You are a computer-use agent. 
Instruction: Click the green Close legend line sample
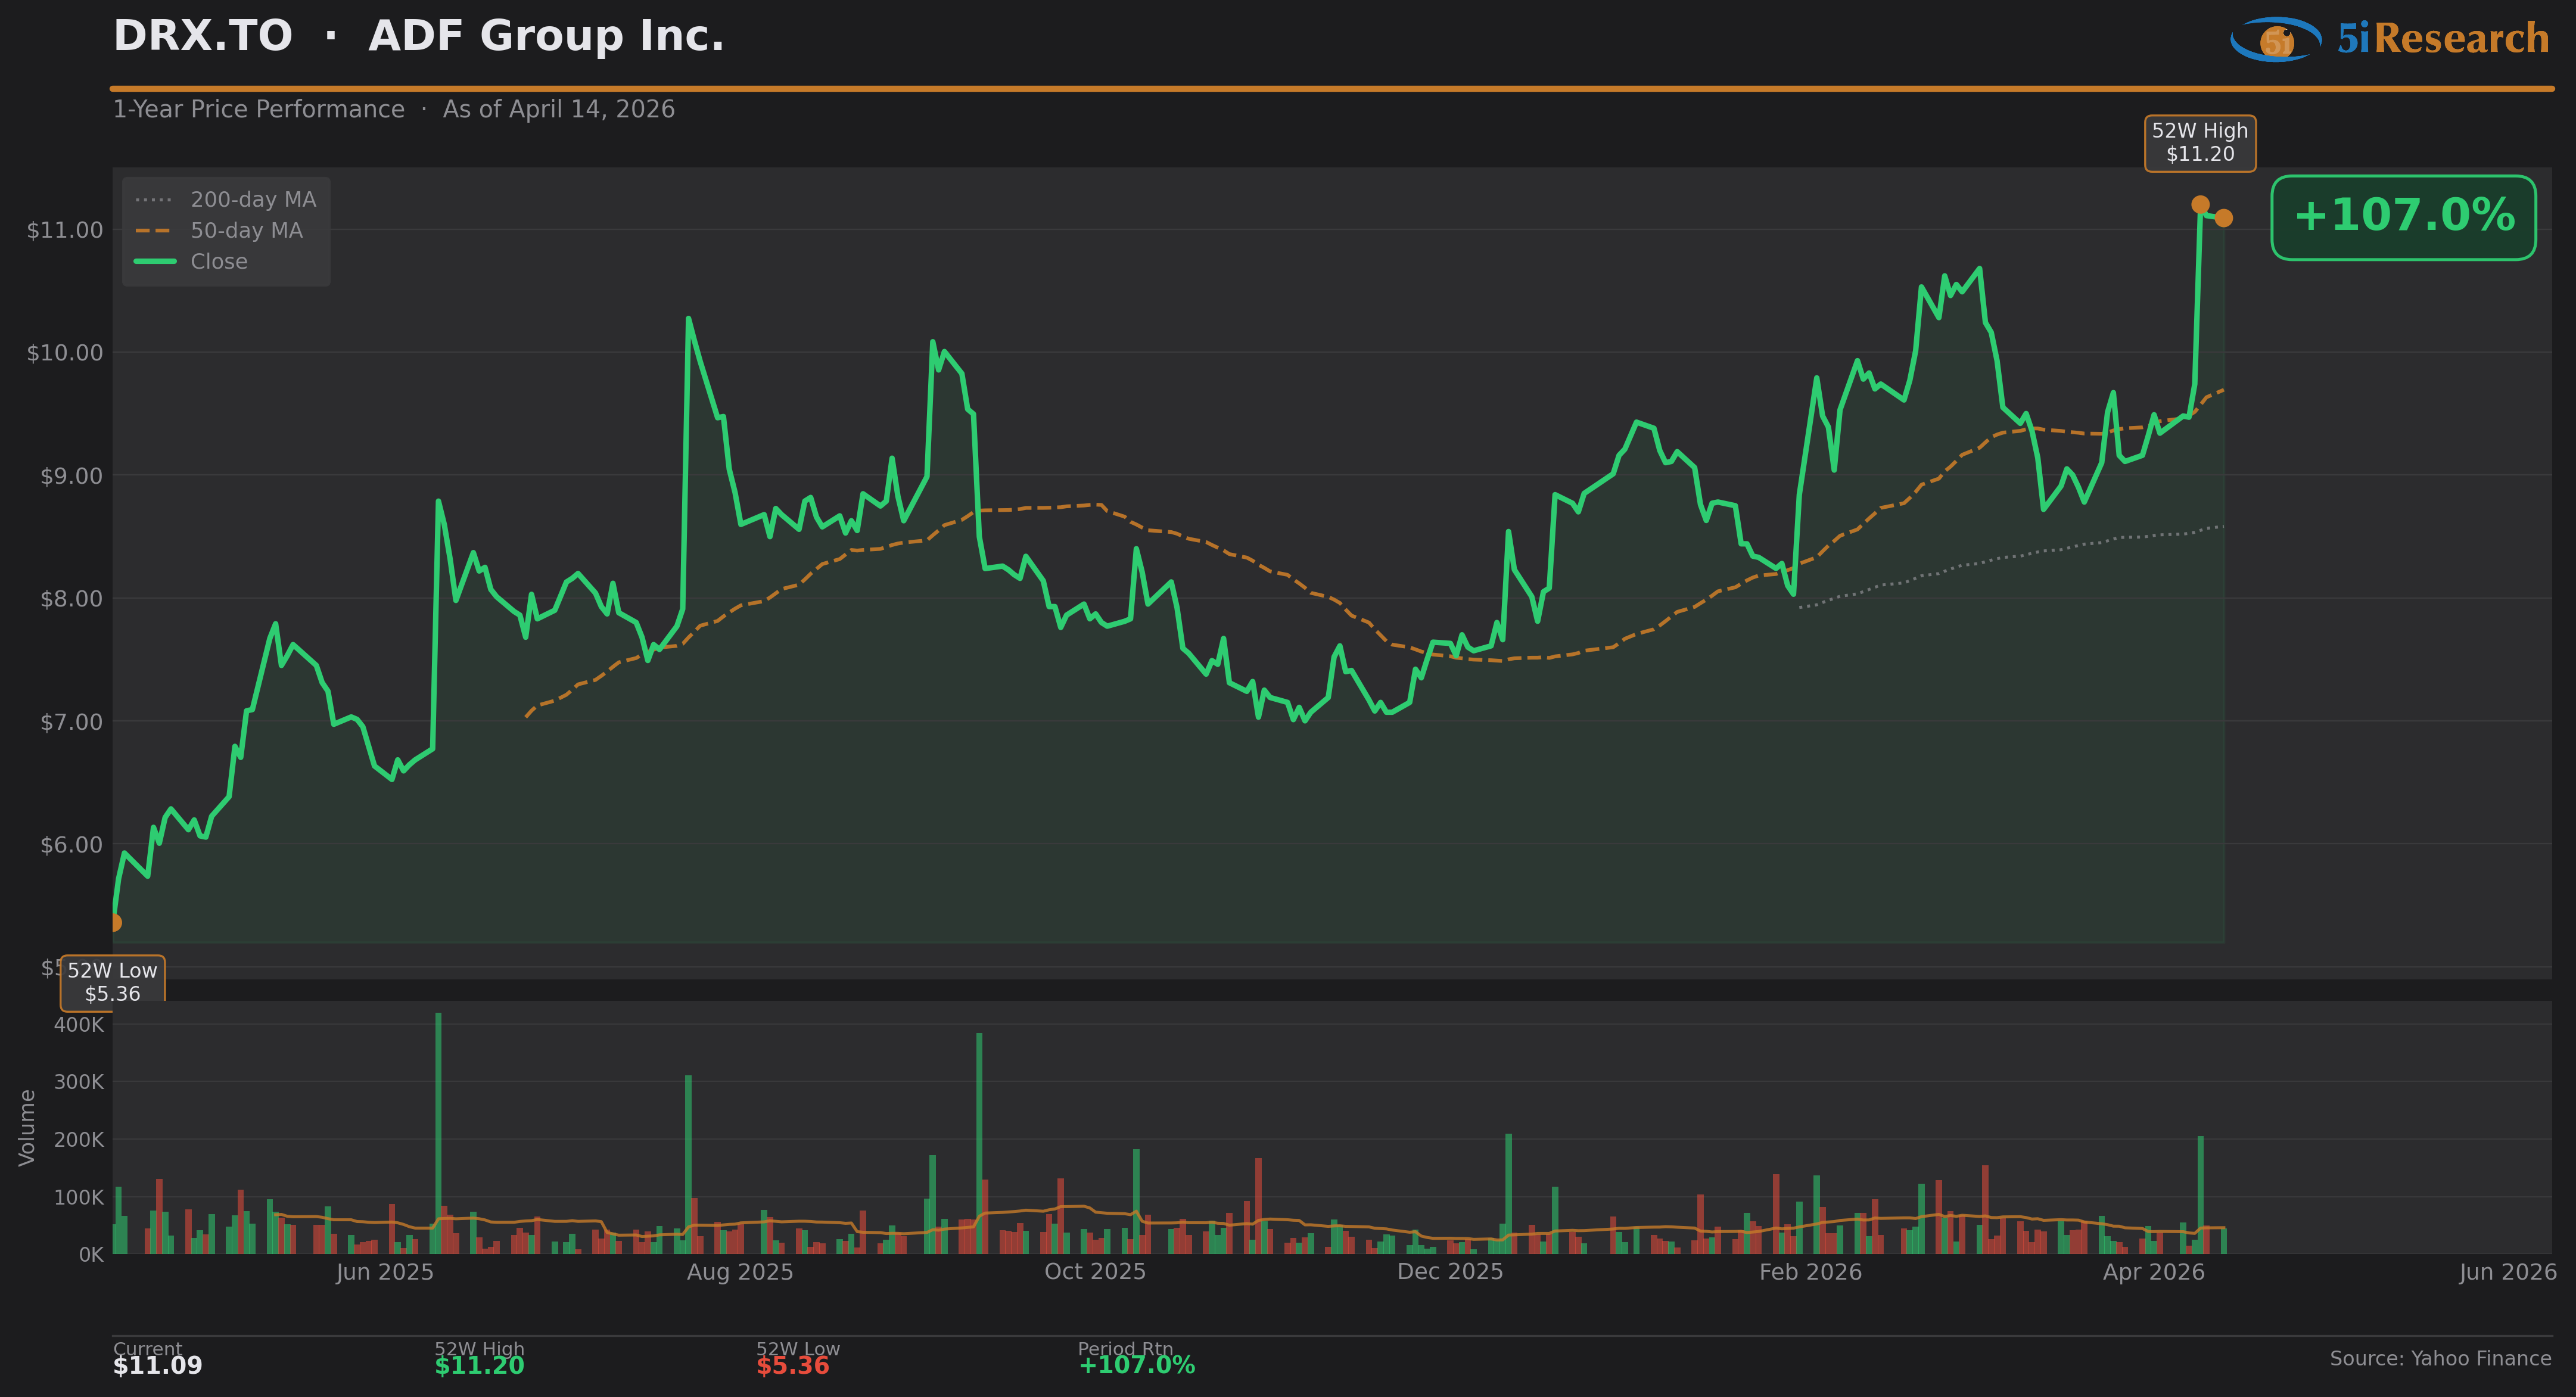point(154,262)
